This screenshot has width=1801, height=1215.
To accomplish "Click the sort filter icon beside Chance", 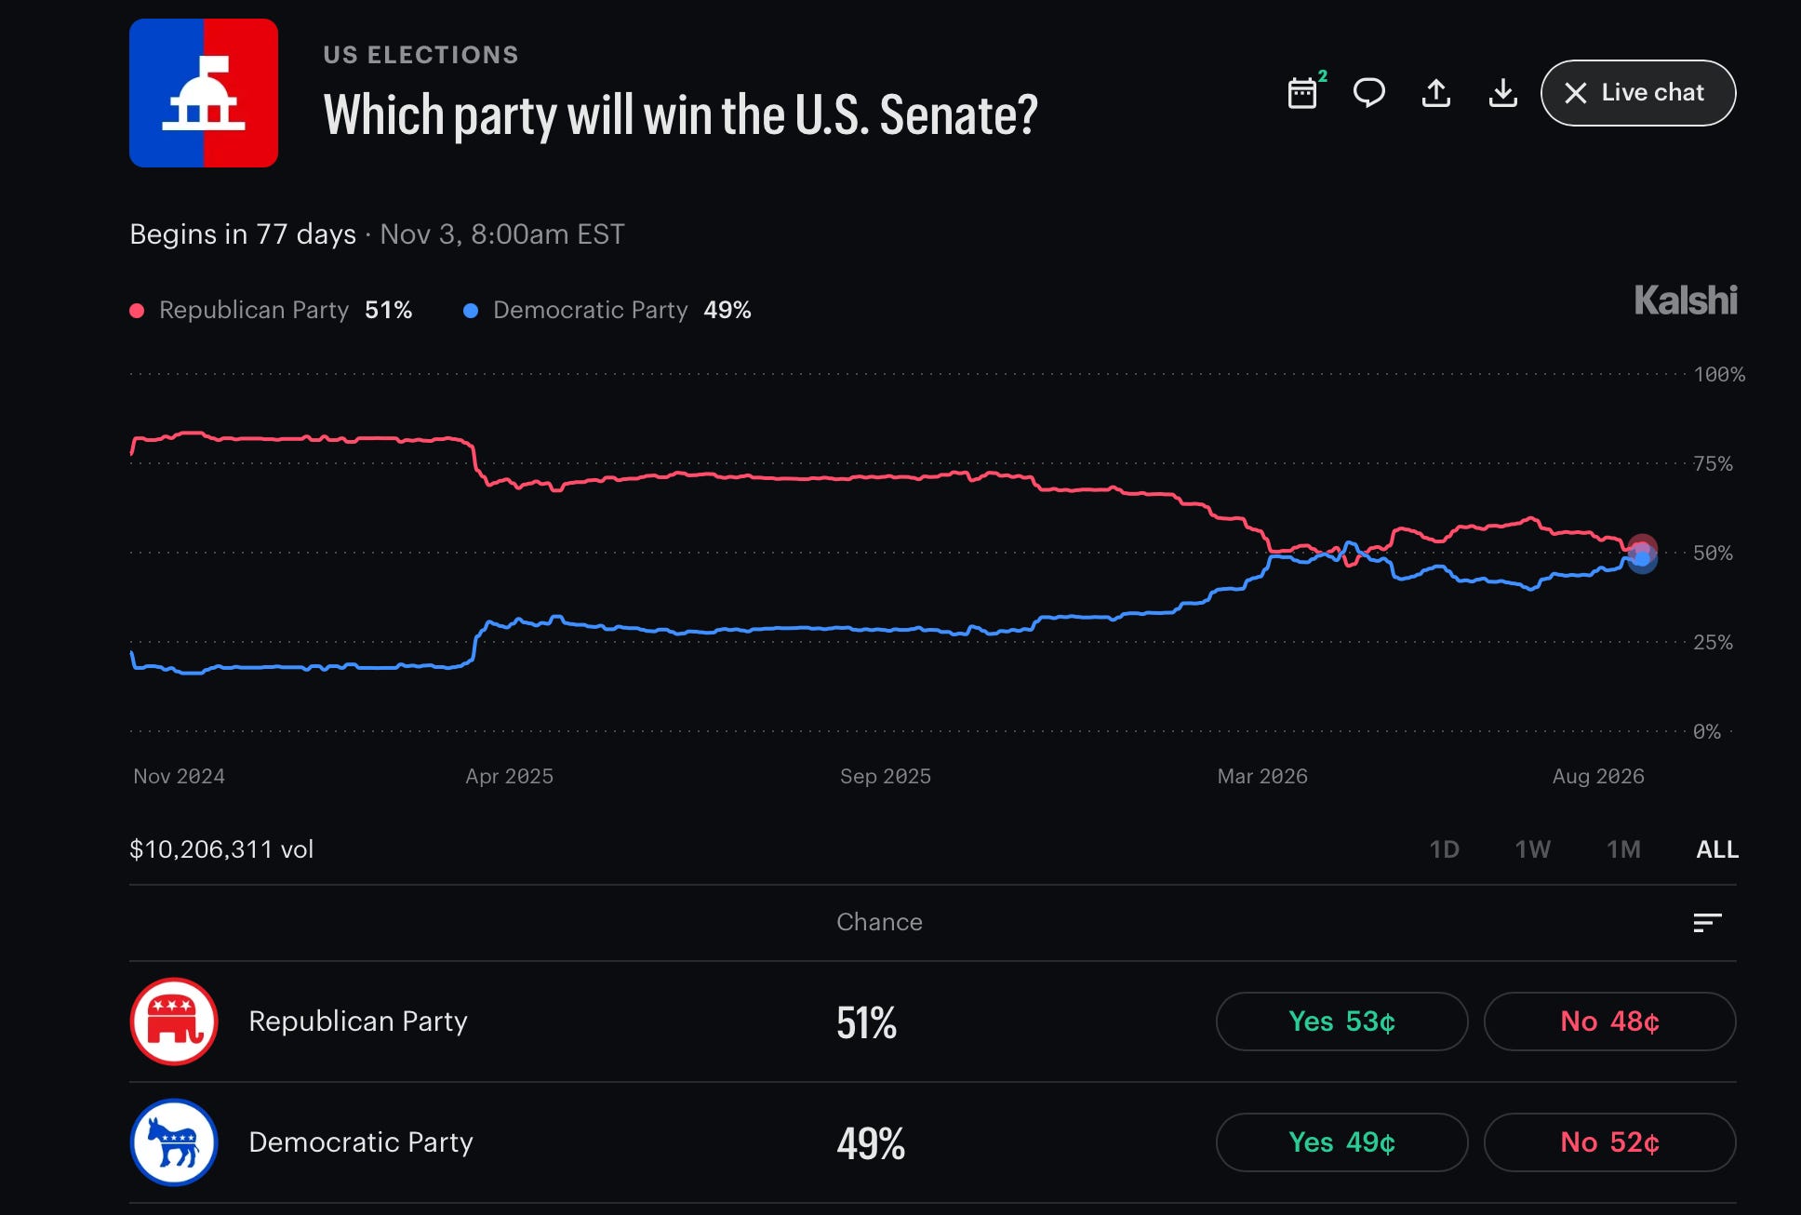I will click(x=1707, y=922).
